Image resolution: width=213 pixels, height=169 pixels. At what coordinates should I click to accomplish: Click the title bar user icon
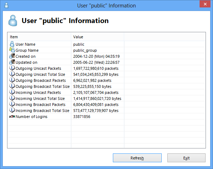(x=6, y=5)
